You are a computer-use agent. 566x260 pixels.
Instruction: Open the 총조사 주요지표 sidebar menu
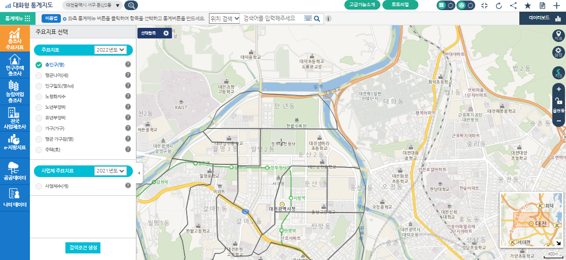[x=15, y=39]
